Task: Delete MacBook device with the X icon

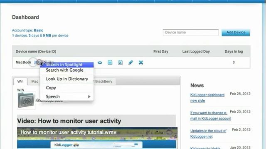Action: tap(141, 62)
